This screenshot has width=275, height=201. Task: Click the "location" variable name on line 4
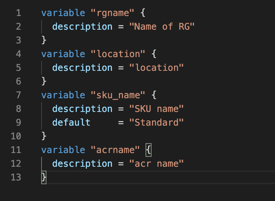point(118,54)
